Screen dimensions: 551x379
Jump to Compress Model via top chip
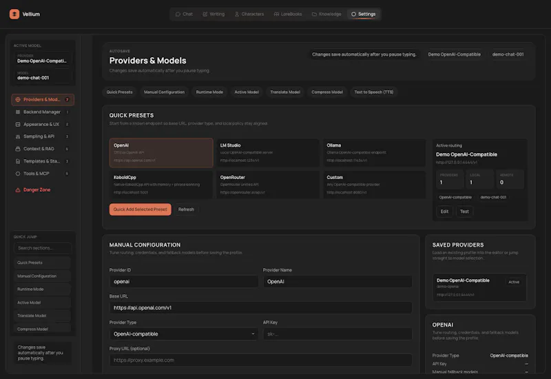point(327,92)
